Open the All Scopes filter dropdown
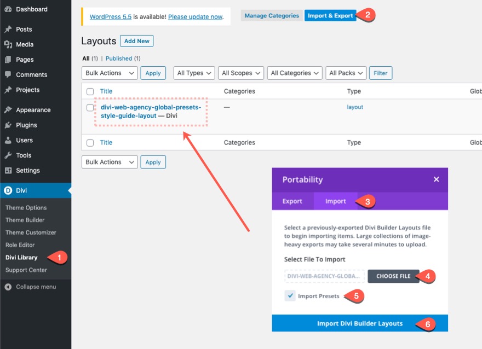Viewport: 482px width, 349px height. click(240, 73)
